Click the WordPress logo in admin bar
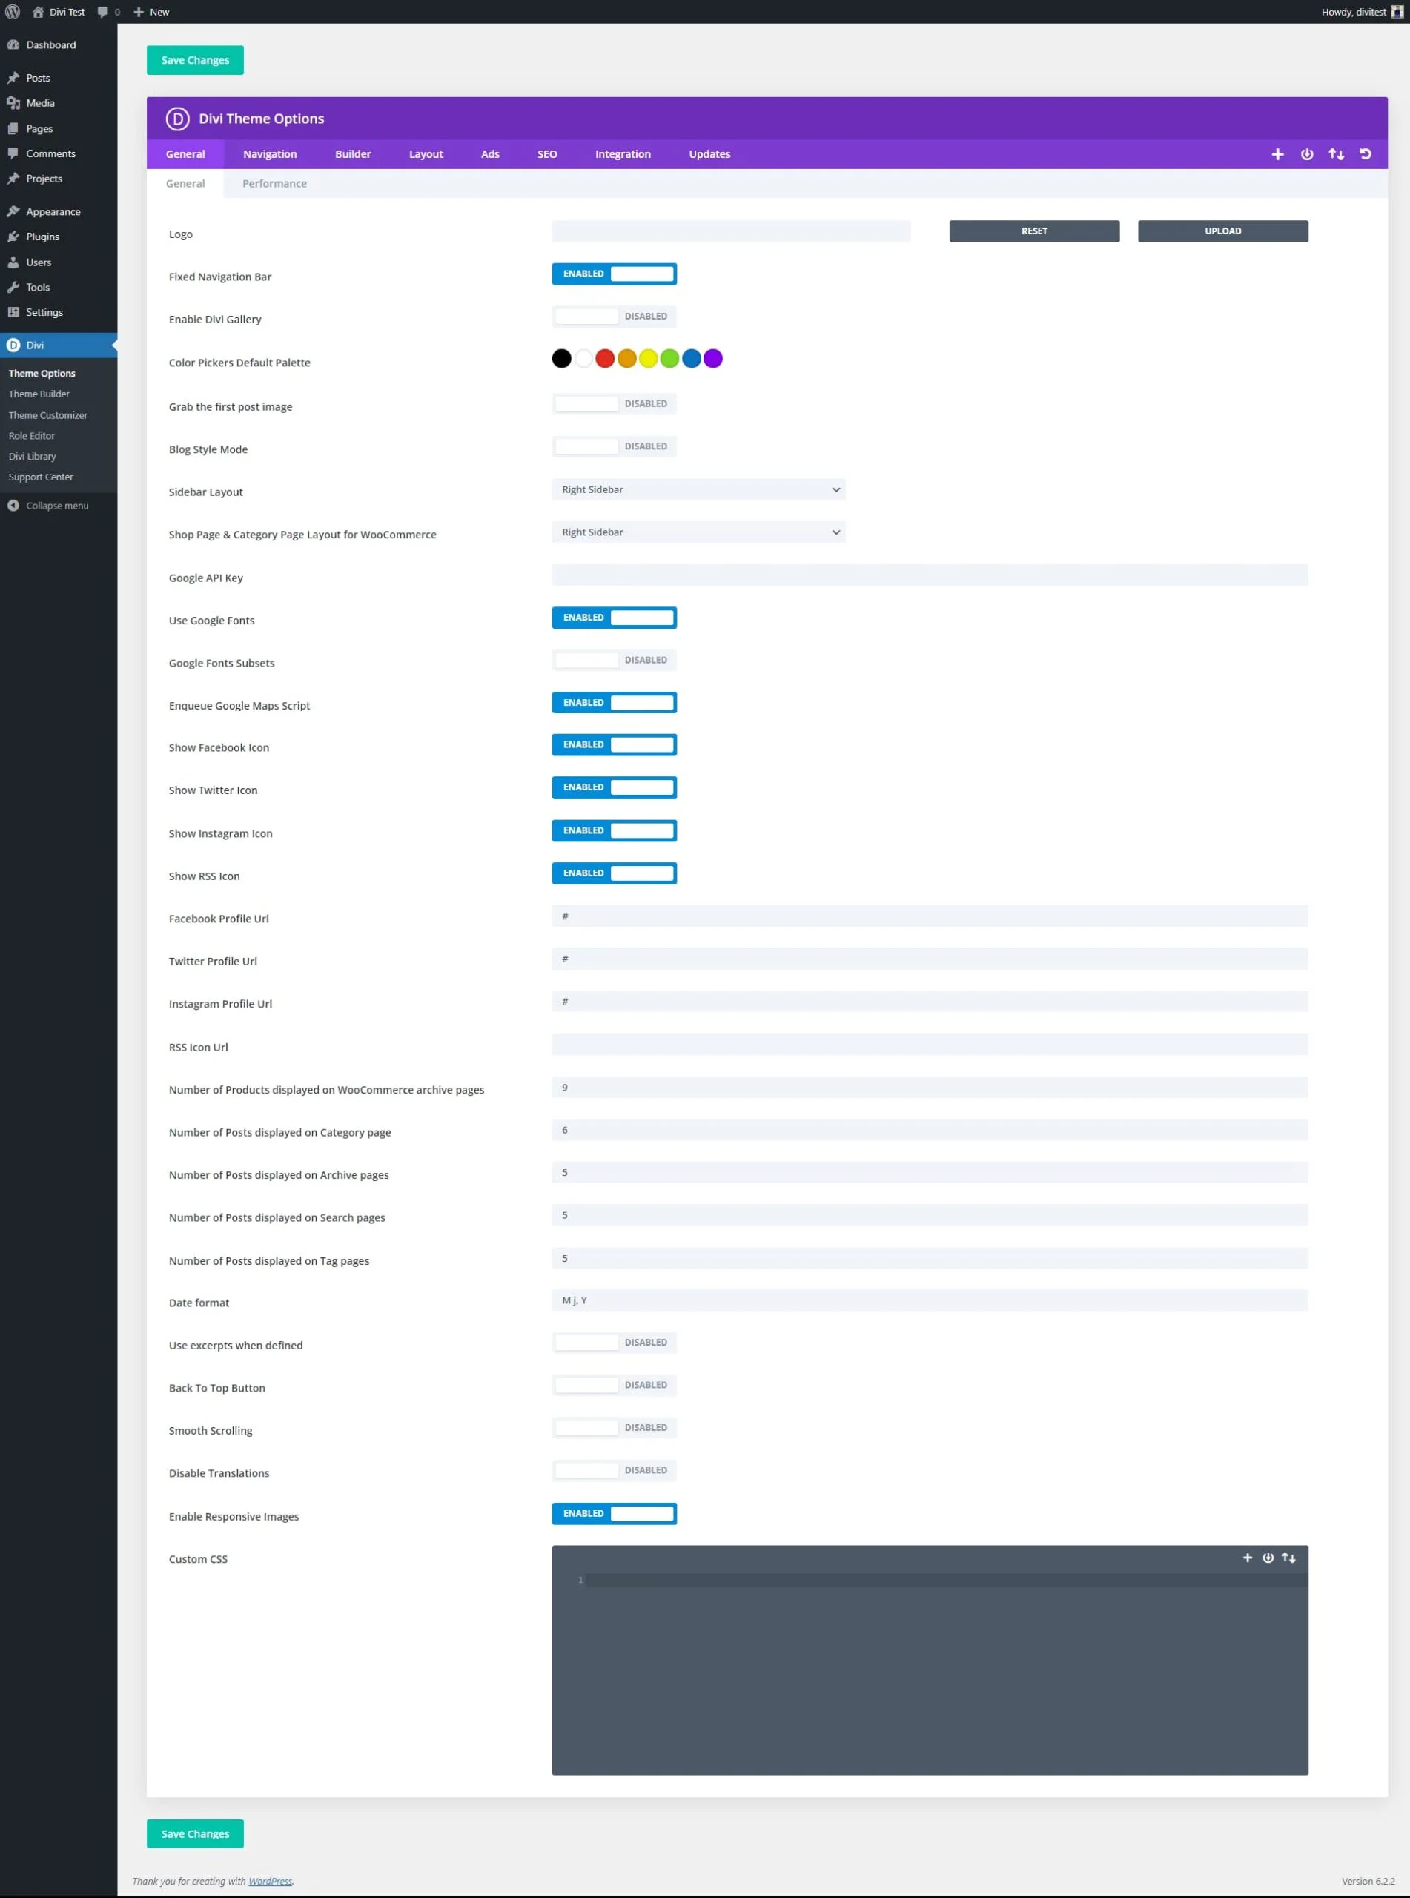This screenshot has width=1410, height=1898. click(x=13, y=12)
